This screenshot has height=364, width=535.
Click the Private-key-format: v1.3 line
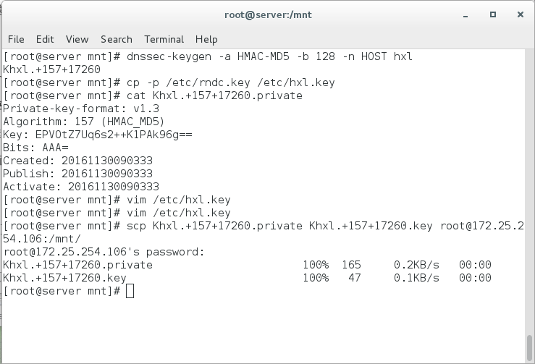click(x=81, y=109)
